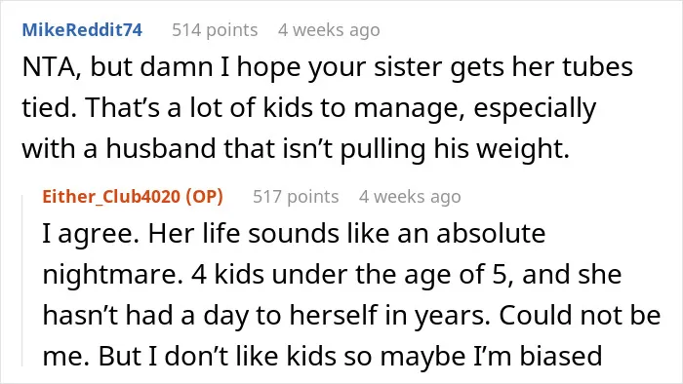
Task: Open the OP reply's '4 weeks ago' timestamp
Action: 410,197
